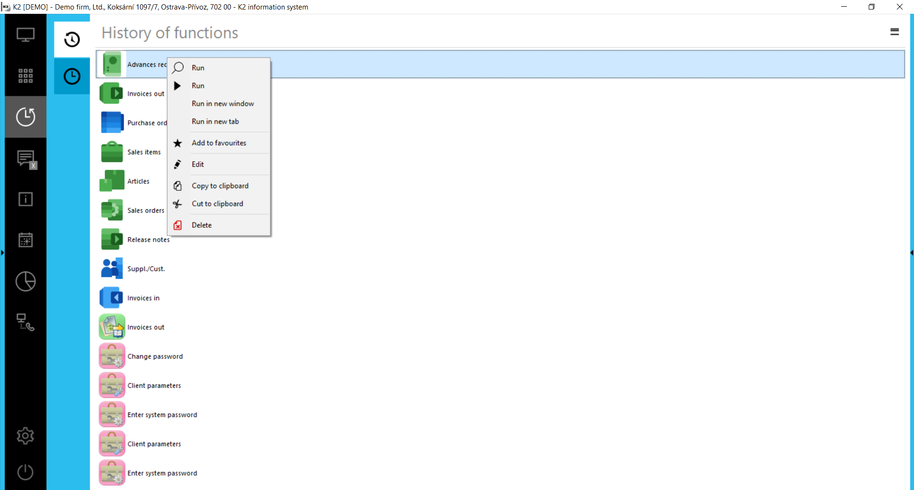This screenshot has height=490, width=914.
Task: Open the messages chat icon in the sidebar
Action: (x=27, y=159)
